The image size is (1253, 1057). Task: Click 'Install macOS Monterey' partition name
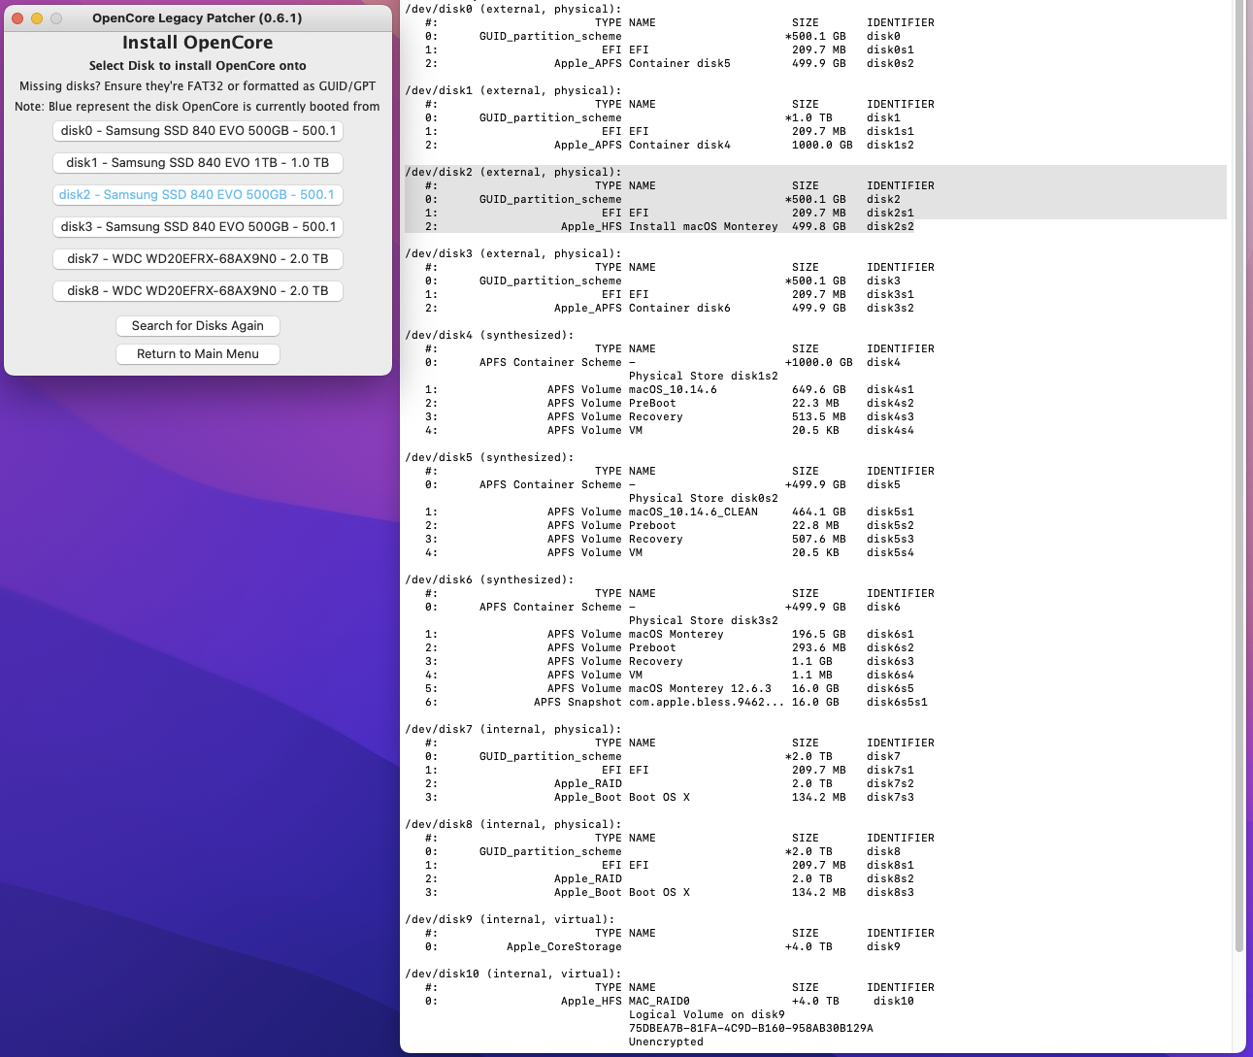click(x=704, y=226)
